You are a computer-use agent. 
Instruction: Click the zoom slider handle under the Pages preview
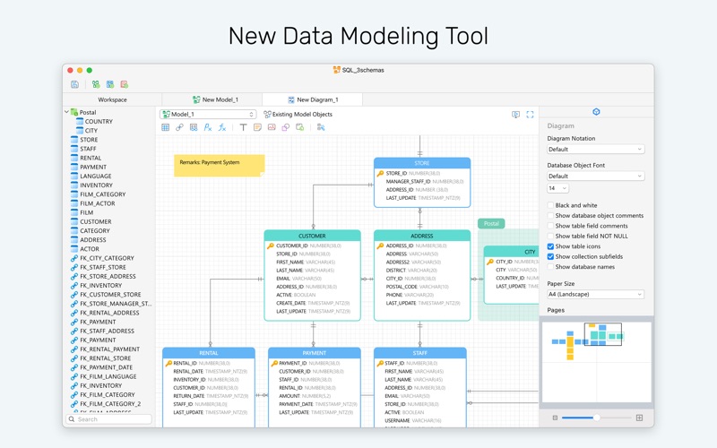click(x=597, y=418)
